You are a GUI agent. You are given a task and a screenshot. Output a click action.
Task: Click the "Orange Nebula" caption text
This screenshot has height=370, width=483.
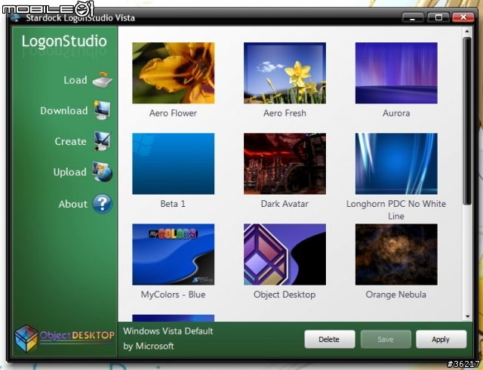tap(395, 294)
